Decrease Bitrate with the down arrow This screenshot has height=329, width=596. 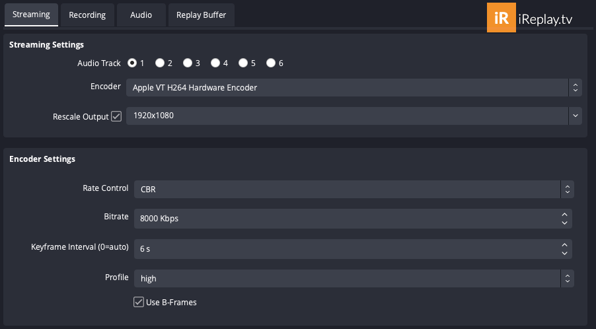(564, 223)
